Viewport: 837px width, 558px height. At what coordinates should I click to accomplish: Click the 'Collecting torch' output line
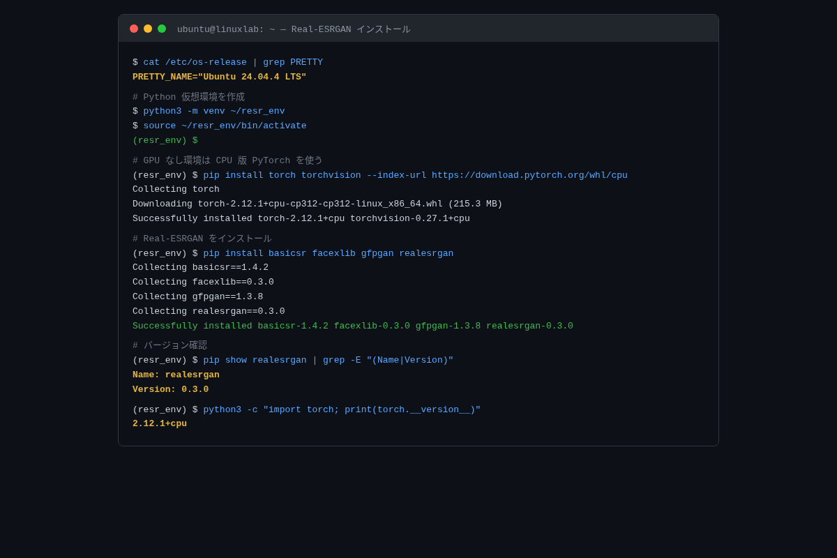point(176,190)
